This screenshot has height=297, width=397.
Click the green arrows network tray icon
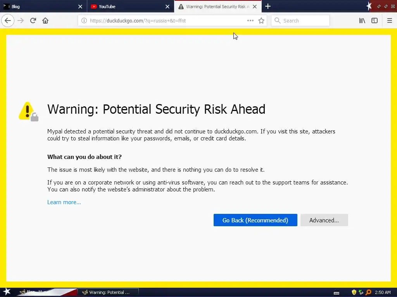pos(361,292)
